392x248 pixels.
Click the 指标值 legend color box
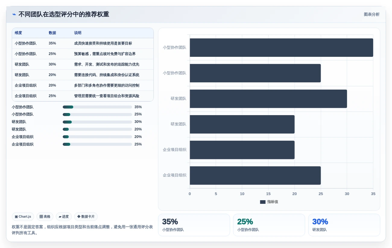click(x=263, y=202)
